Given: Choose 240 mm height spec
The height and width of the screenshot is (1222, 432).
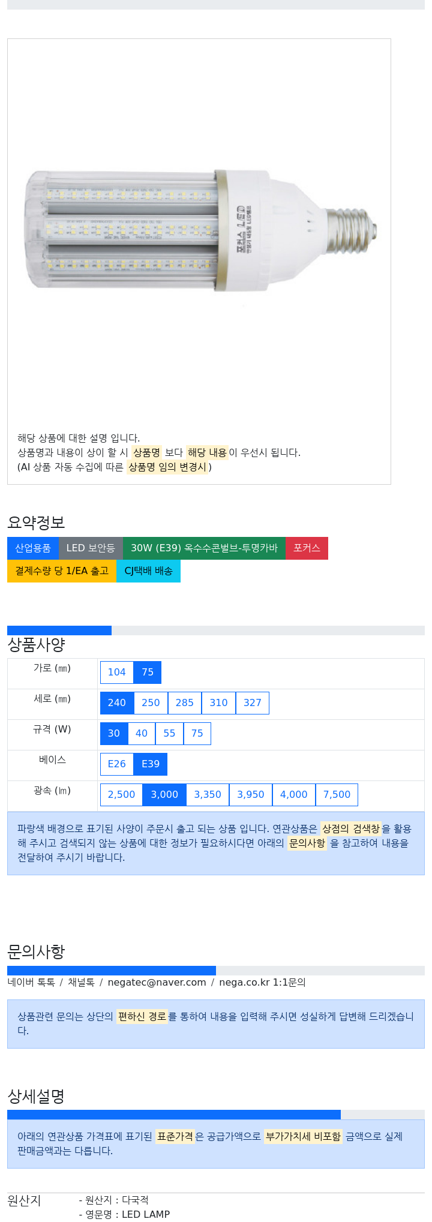Looking at the screenshot, I should [116, 703].
